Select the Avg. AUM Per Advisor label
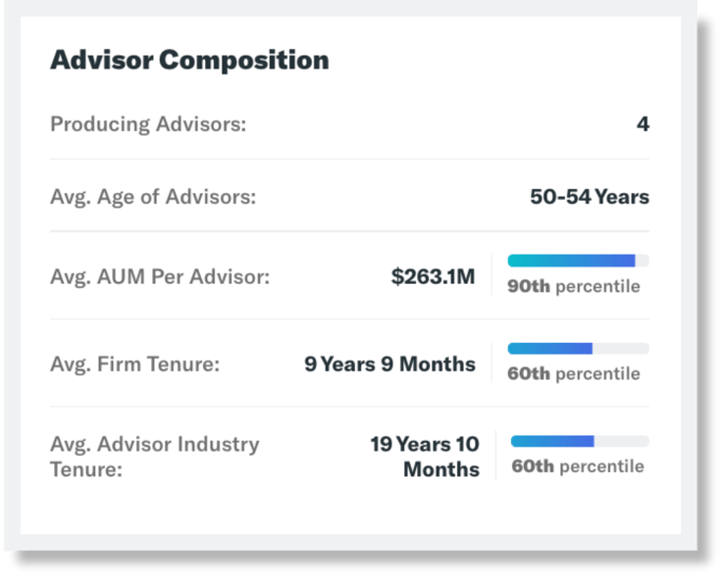Screen dimensions: 726x577 pos(160,277)
